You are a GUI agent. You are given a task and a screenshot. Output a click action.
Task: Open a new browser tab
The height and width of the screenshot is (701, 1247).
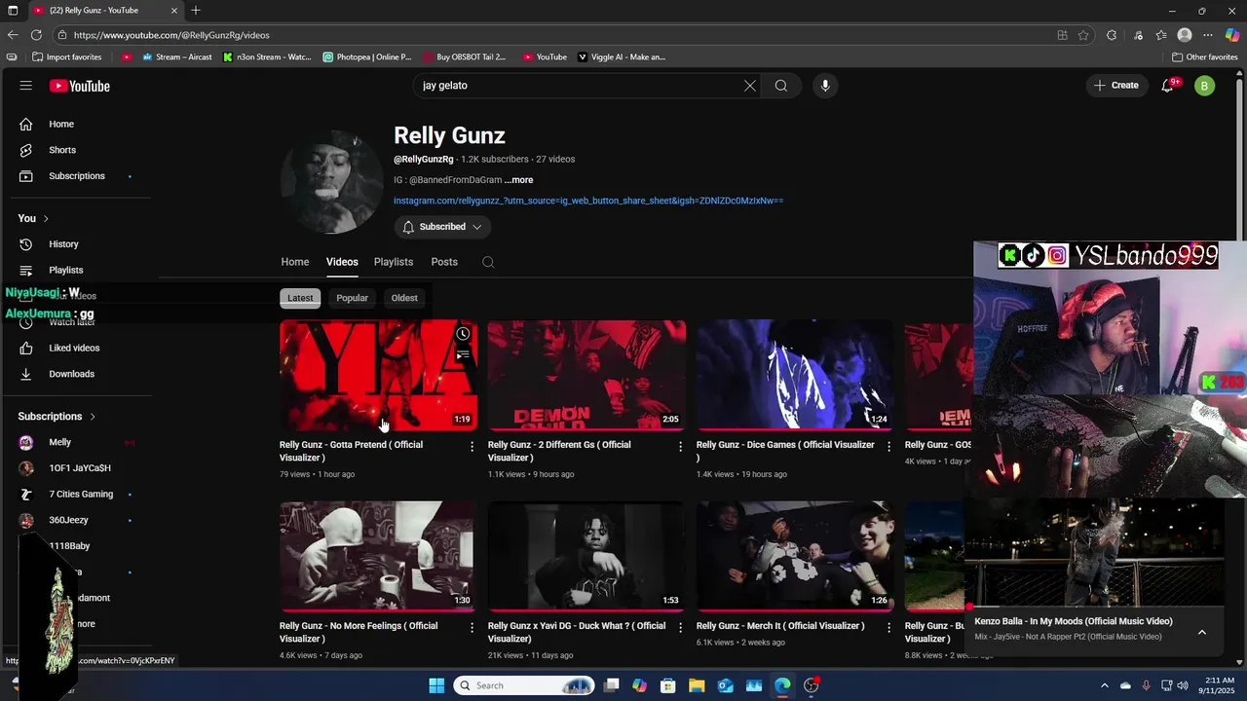196,11
